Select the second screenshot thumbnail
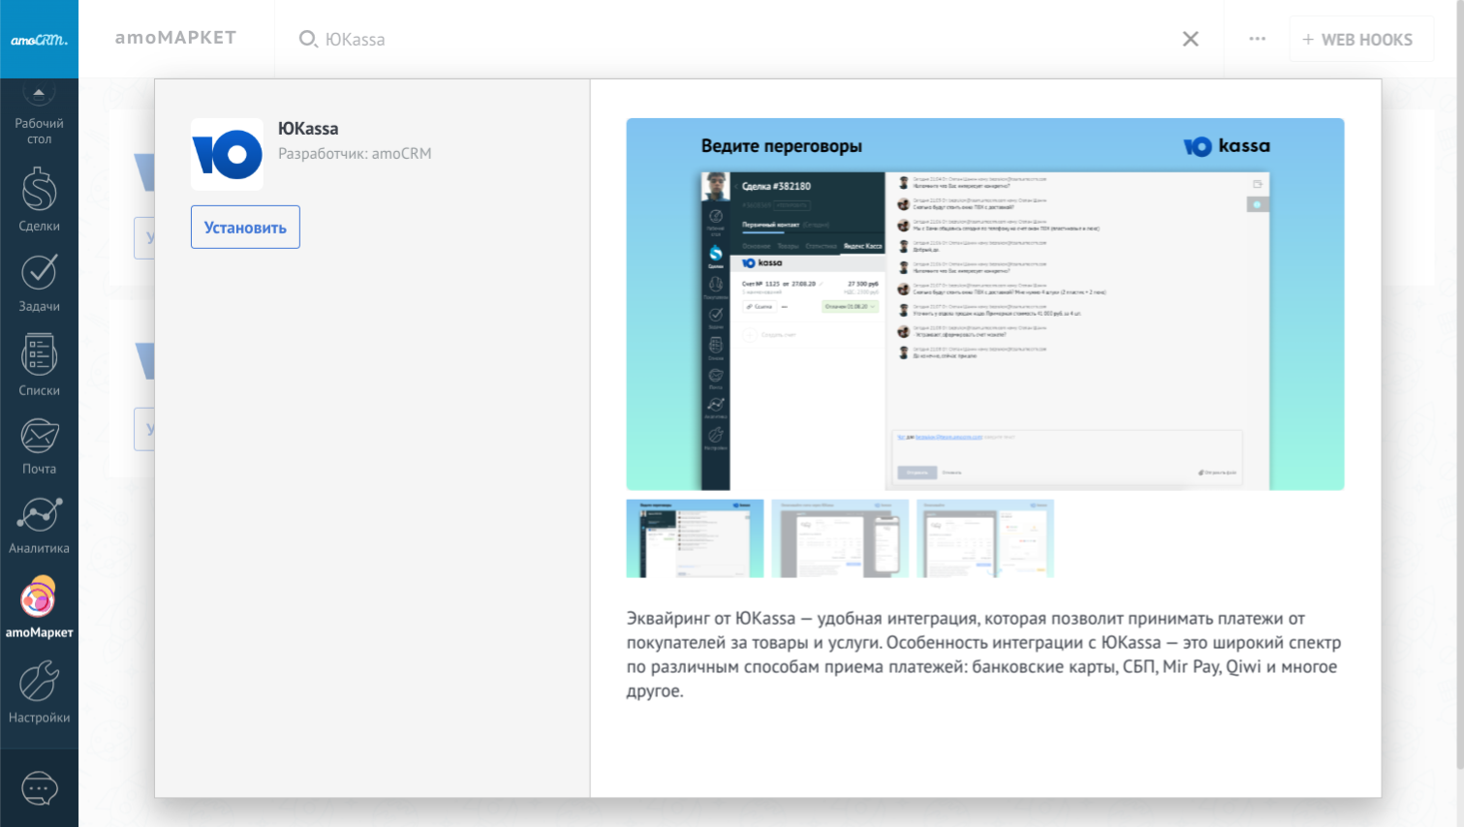Screen dimensions: 1464x827 click(840, 538)
